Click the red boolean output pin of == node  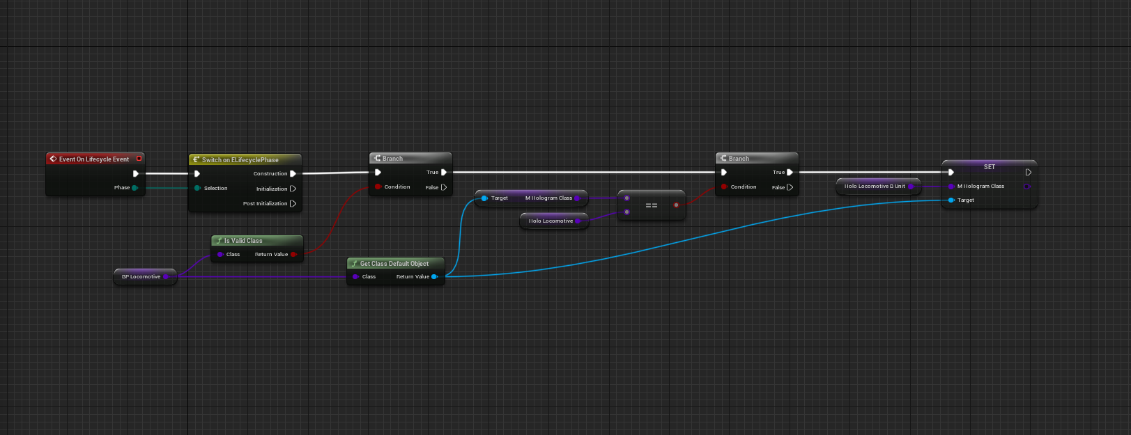point(676,205)
